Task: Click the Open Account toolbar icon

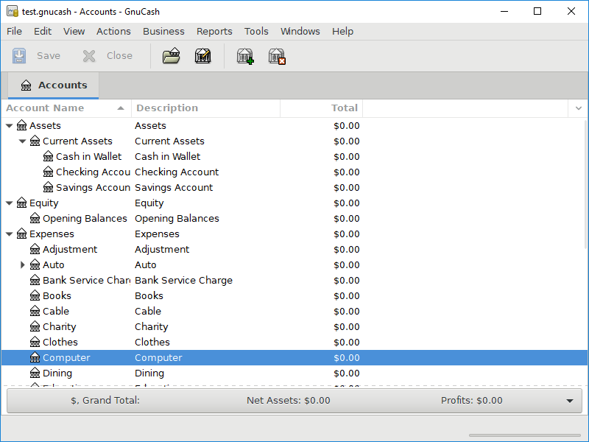Action: point(171,56)
